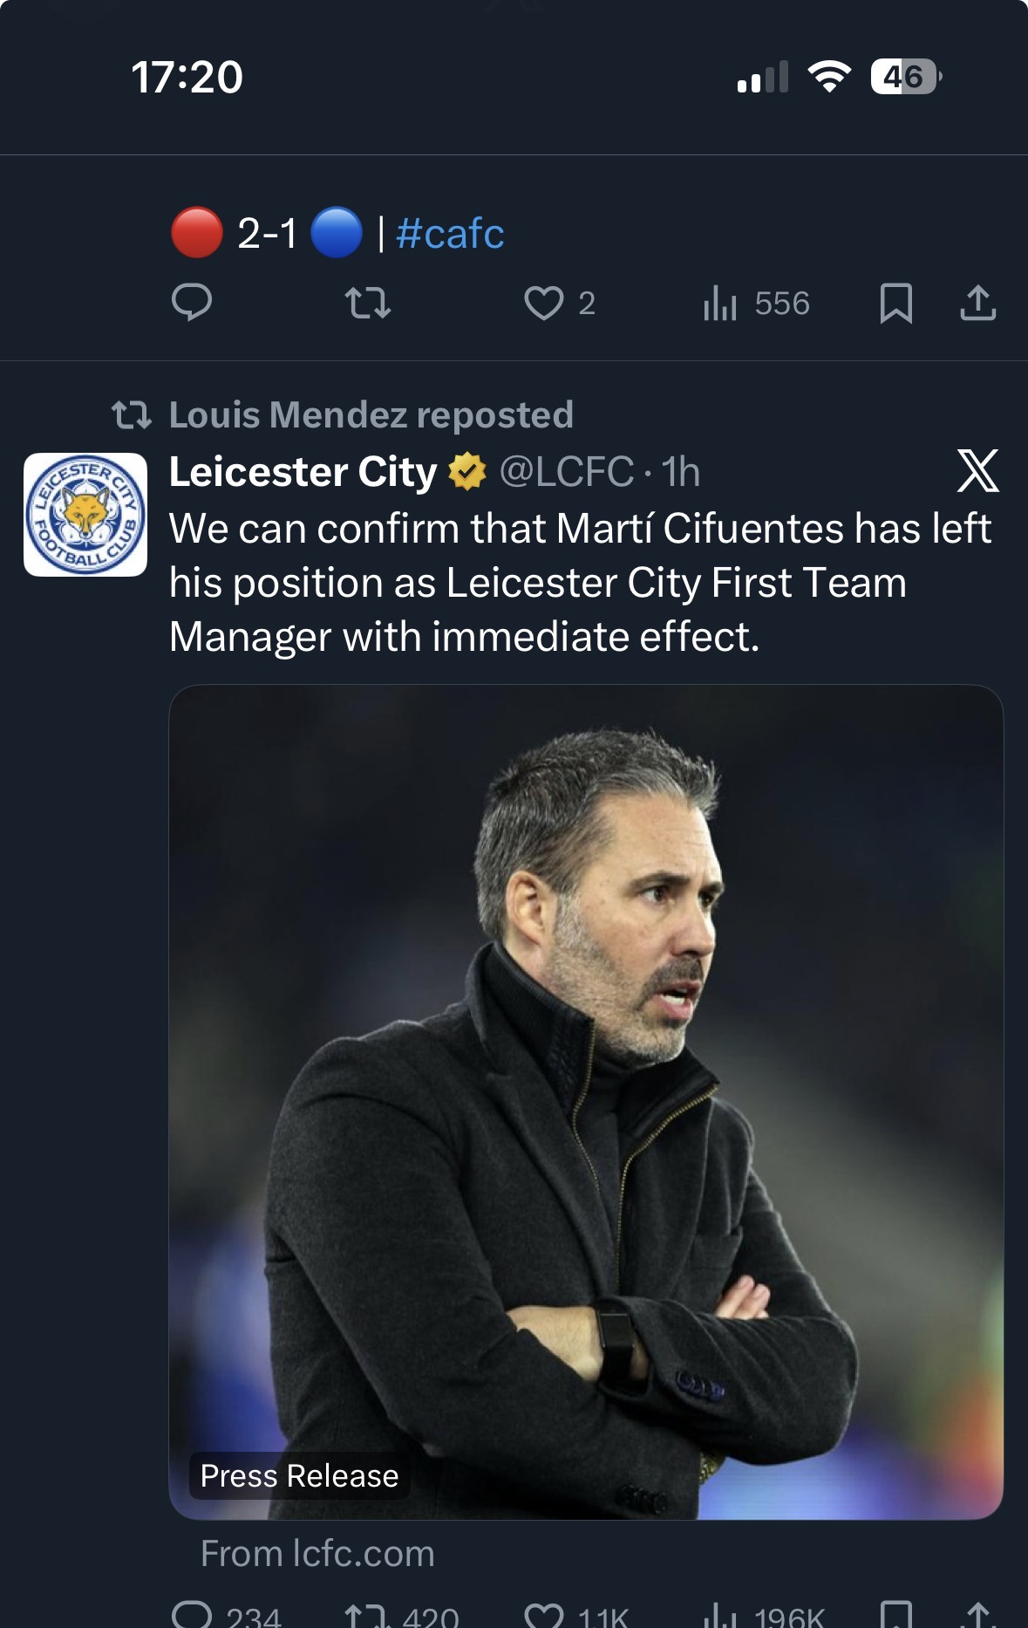This screenshot has height=1628, width=1028.
Task: Open the #cafc hashtag
Action: point(450,234)
